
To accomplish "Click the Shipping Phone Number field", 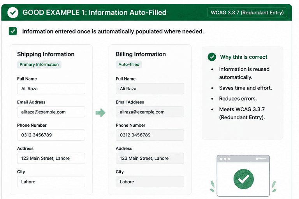I will [51, 135].
